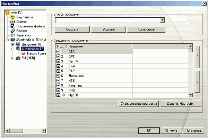208x138 pixels.
Task: Uncheck channel 3 RenTV checkbox
Action: [58, 61]
